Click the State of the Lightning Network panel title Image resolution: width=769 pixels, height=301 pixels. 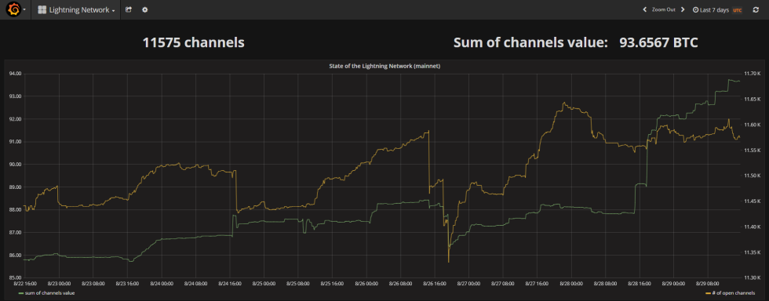coord(384,66)
